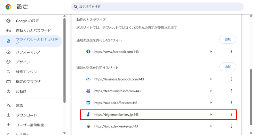Click the https://taiga.dev.kenkey.jp:443 text
Screen dimensions: 253x135
click(116, 126)
